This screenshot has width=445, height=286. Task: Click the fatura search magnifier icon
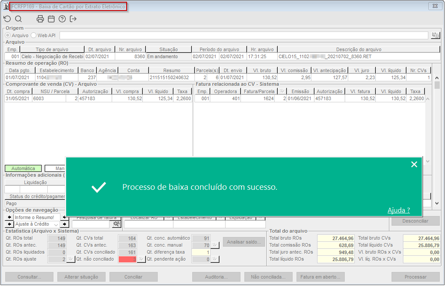(x=117, y=224)
